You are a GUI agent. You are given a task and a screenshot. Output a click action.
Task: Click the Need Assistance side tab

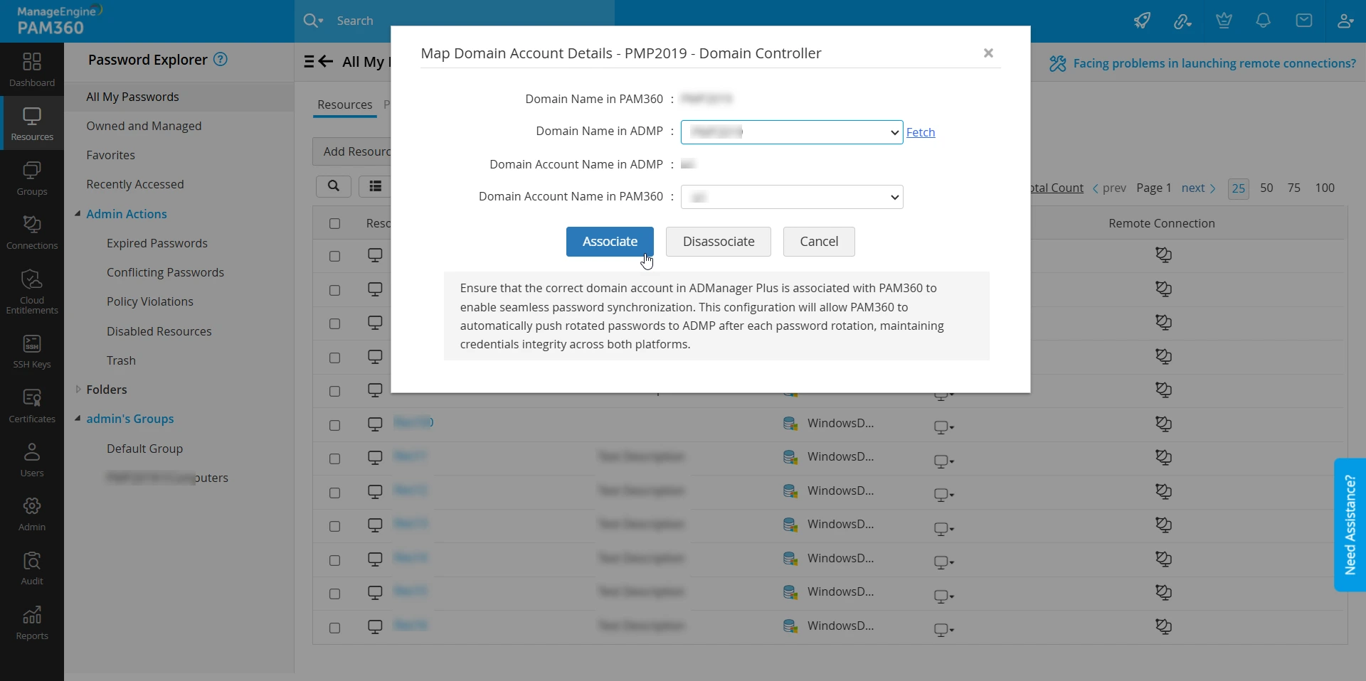pyautogui.click(x=1350, y=525)
